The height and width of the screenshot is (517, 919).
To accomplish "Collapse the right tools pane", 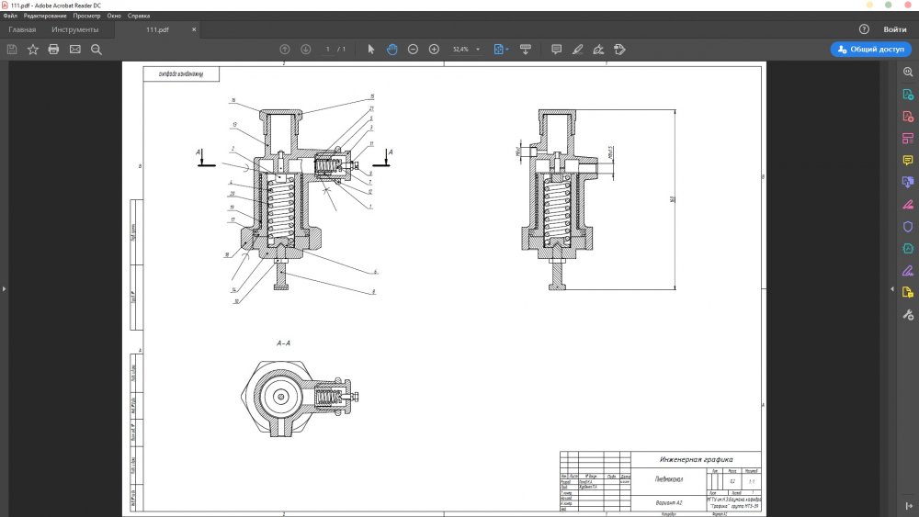I will [892, 289].
